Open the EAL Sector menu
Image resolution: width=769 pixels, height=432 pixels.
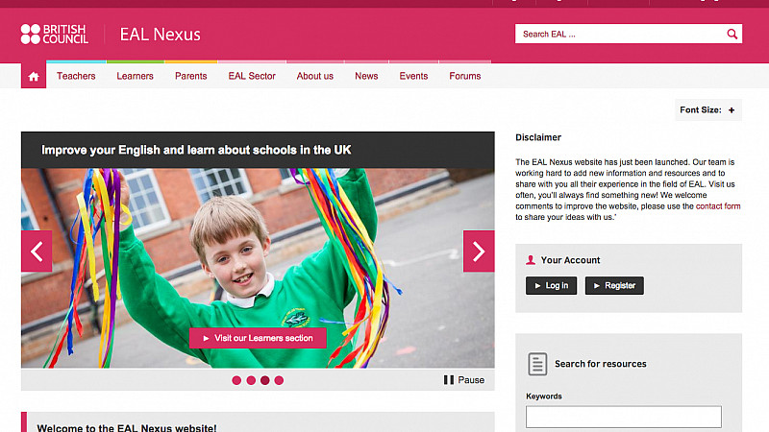(x=252, y=76)
